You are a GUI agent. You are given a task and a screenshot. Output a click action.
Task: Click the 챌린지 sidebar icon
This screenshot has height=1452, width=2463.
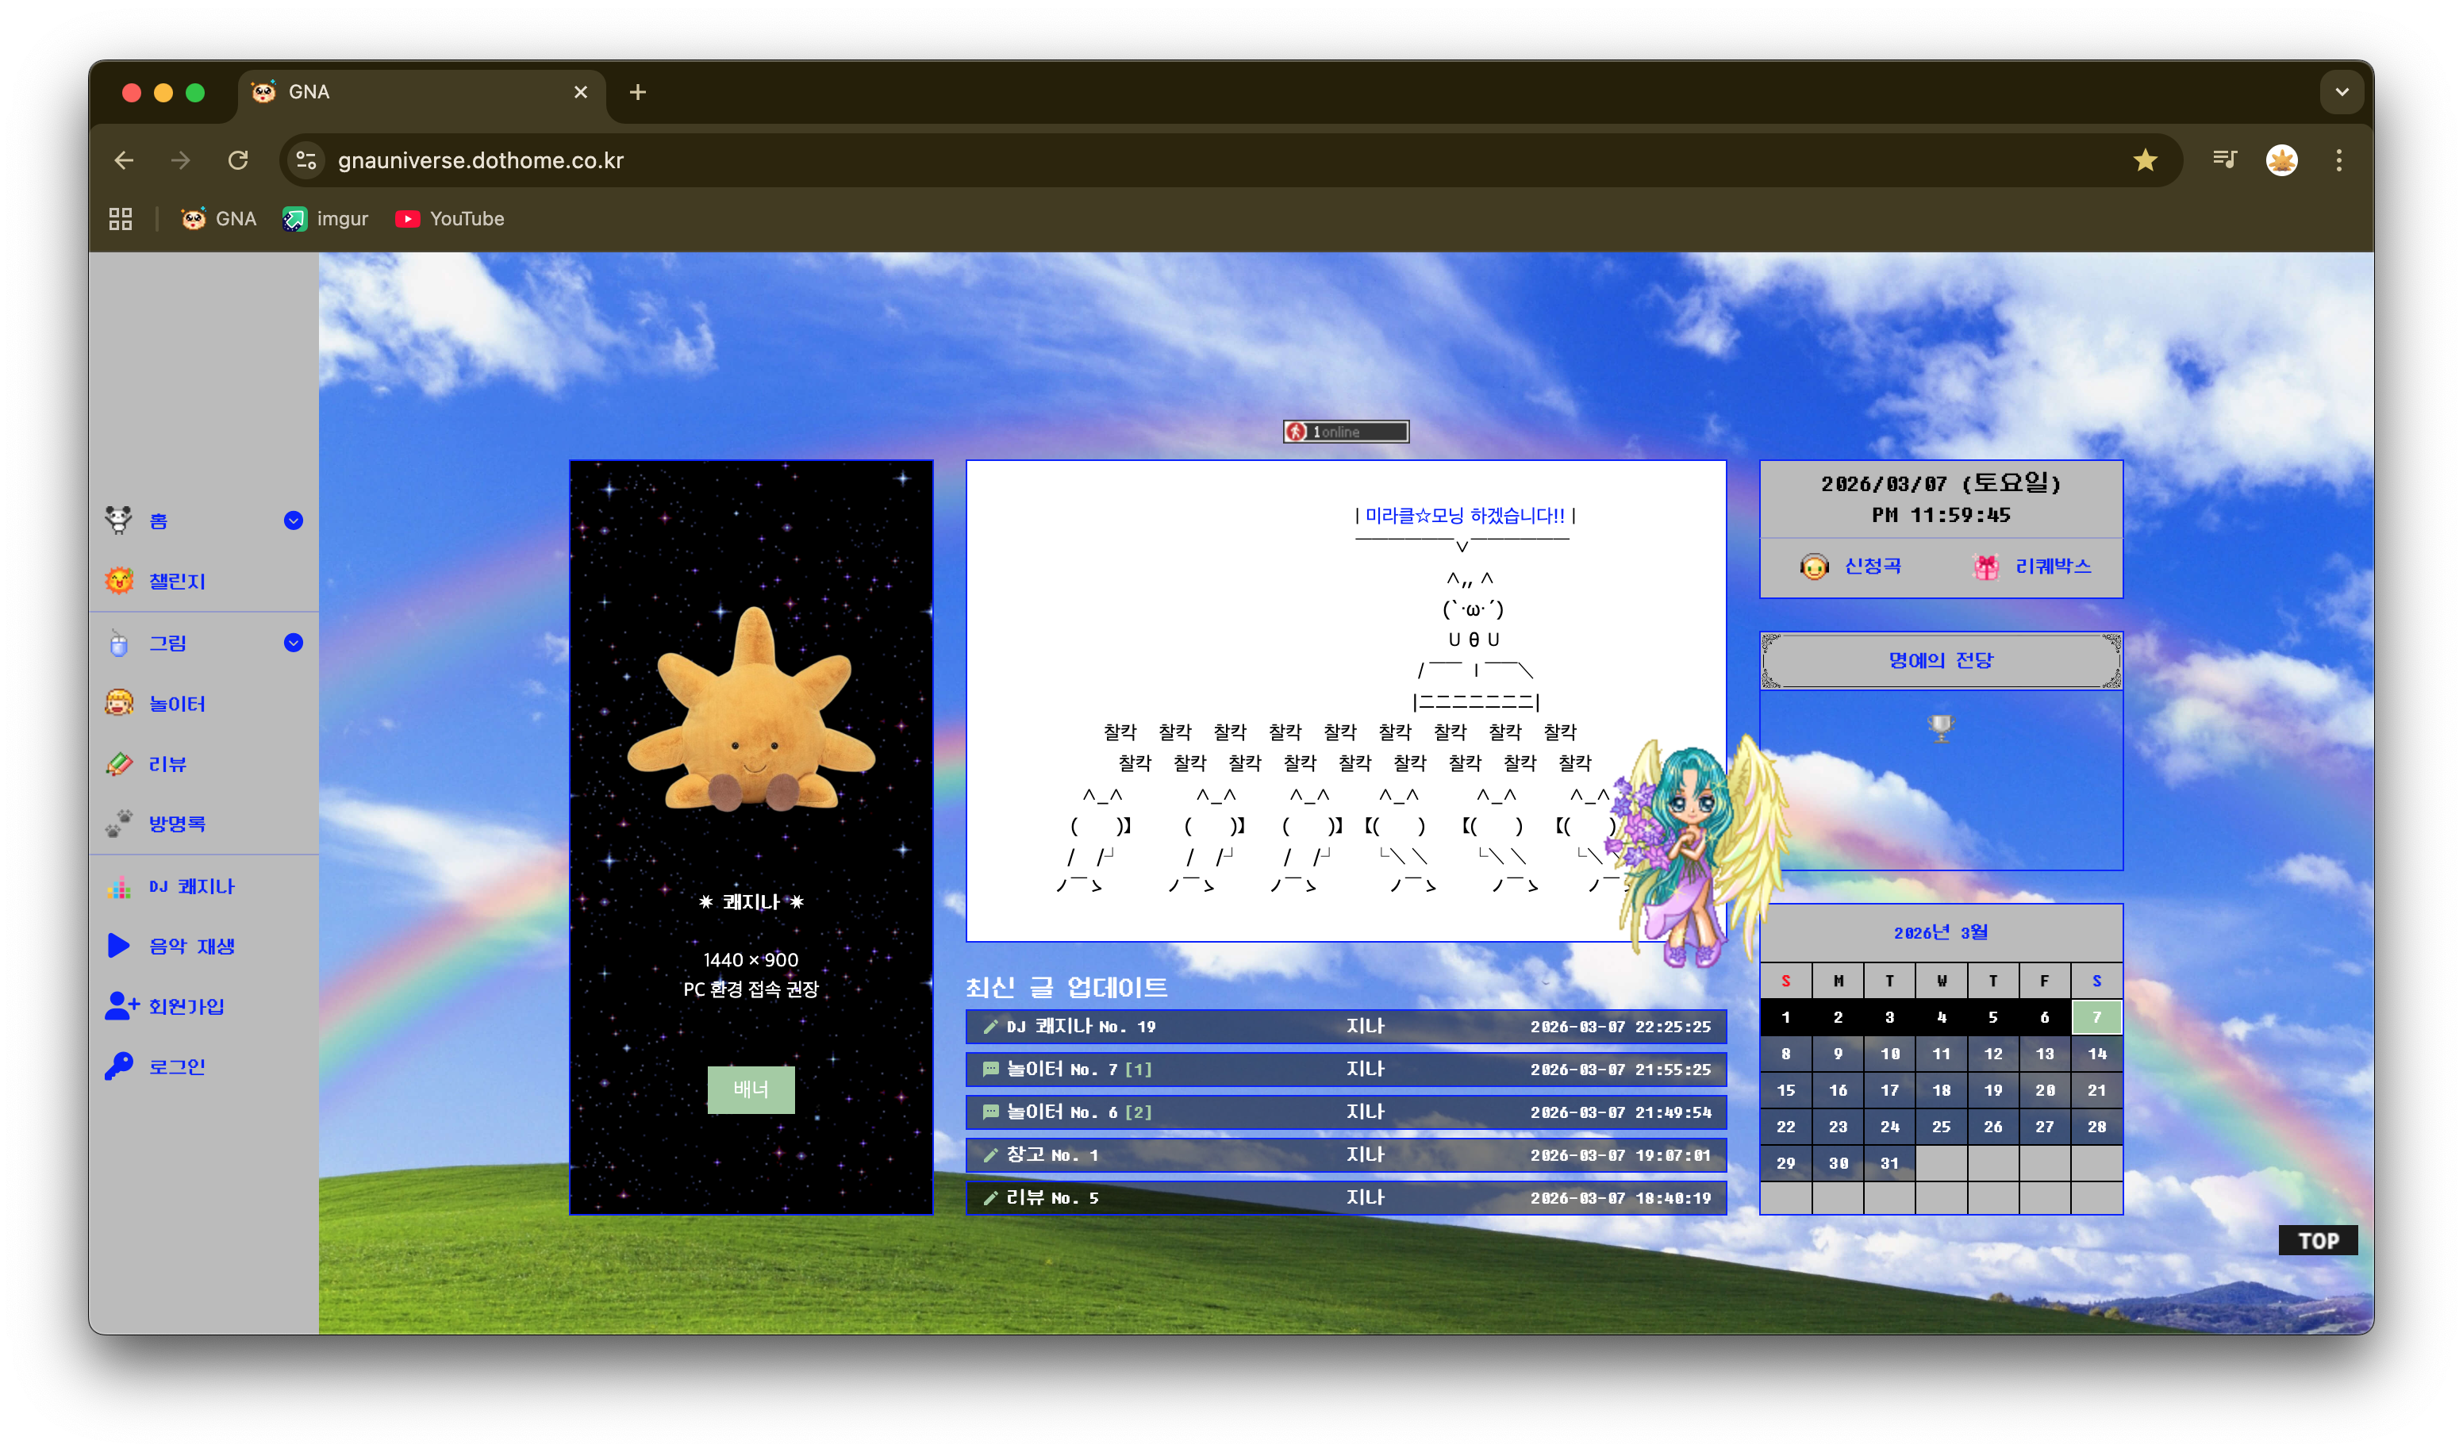[119, 581]
